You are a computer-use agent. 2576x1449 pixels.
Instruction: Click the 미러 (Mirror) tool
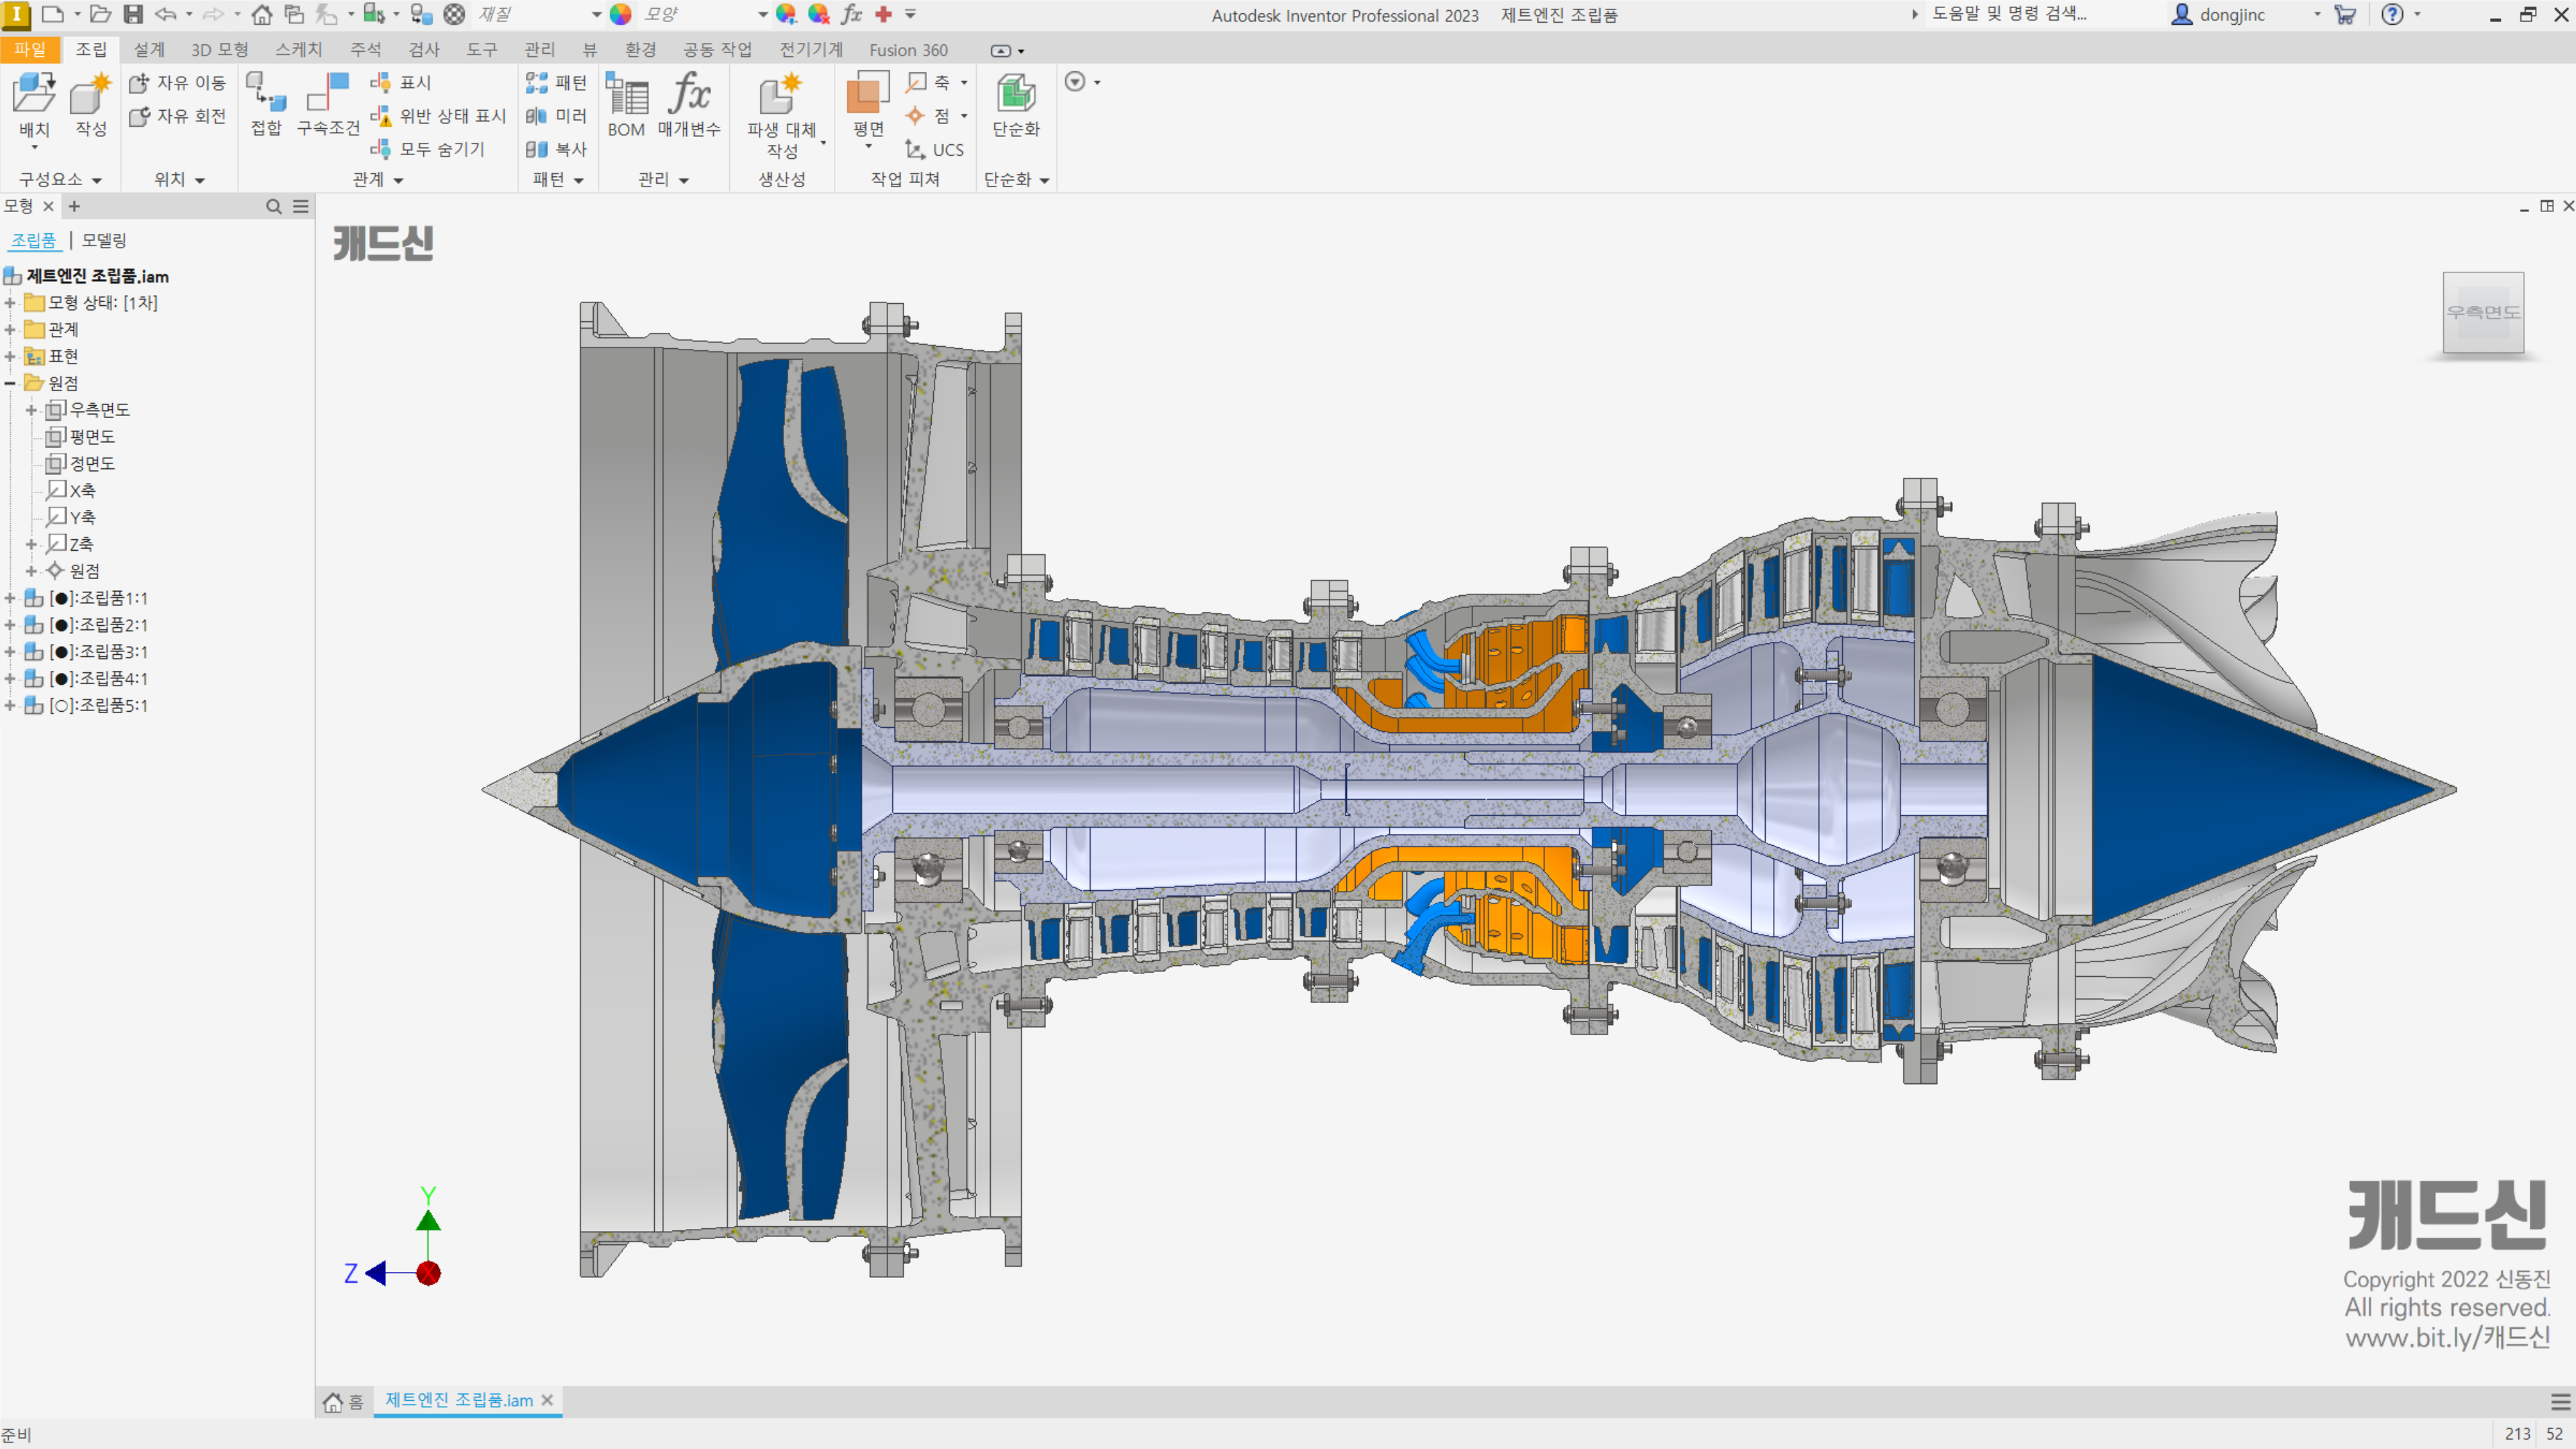tap(556, 116)
